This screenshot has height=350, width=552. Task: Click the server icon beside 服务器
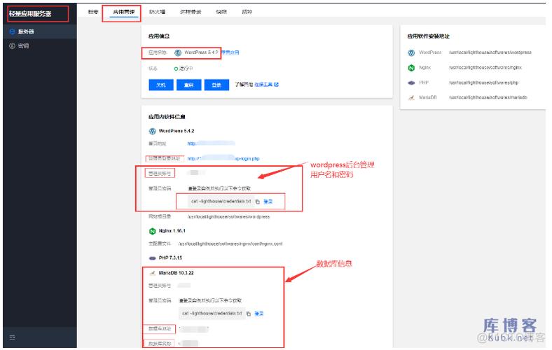point(12,31)
